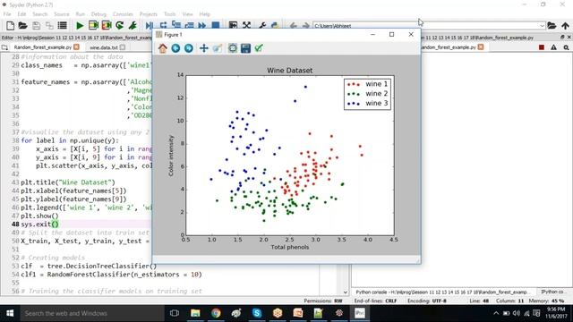Open the Consoles menu

tap(123, 14)
